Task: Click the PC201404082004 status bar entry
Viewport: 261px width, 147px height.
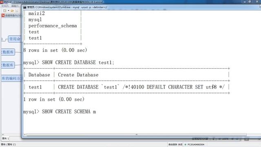Action: point(196,145)
